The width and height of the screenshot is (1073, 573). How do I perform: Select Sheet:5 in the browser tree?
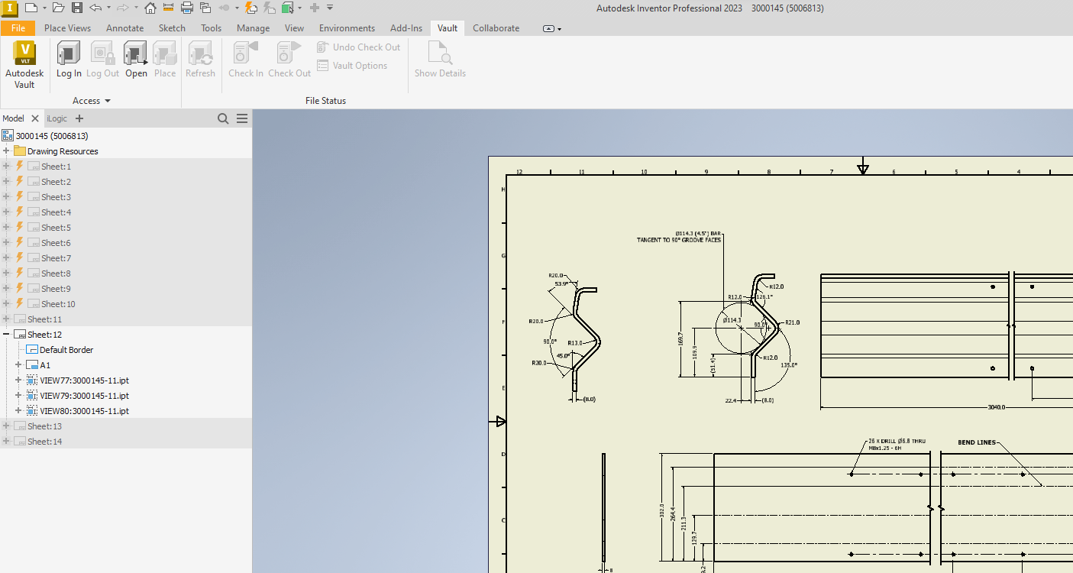pos(56,228)
